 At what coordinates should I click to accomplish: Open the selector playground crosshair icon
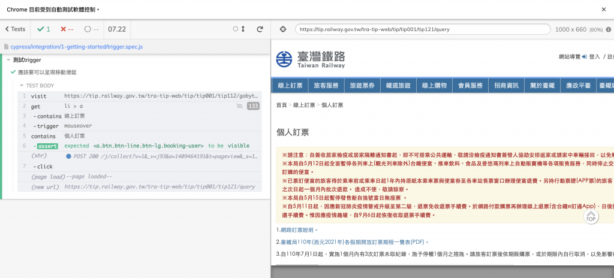pyautogui.click(x=283, y=29)
